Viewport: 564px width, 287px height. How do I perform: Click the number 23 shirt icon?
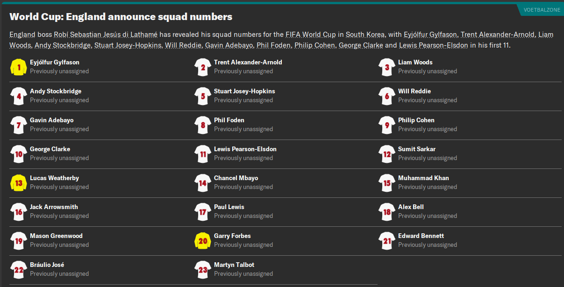[x=203, y=270]
